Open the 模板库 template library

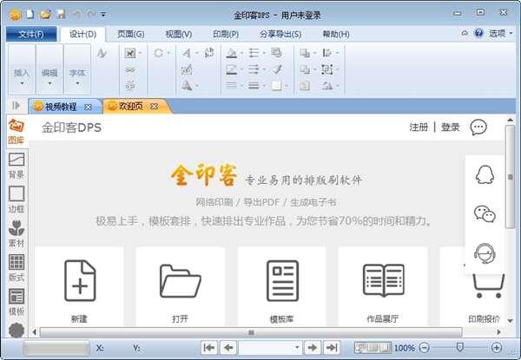(281, 281)
